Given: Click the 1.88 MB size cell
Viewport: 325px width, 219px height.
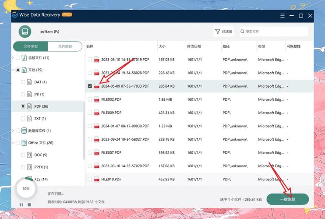Looking at the screenshot, I should click(165, 99).
